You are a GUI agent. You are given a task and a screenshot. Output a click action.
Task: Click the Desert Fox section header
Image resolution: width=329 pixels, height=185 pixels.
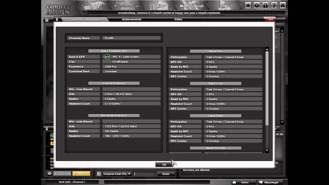[216, 51]
